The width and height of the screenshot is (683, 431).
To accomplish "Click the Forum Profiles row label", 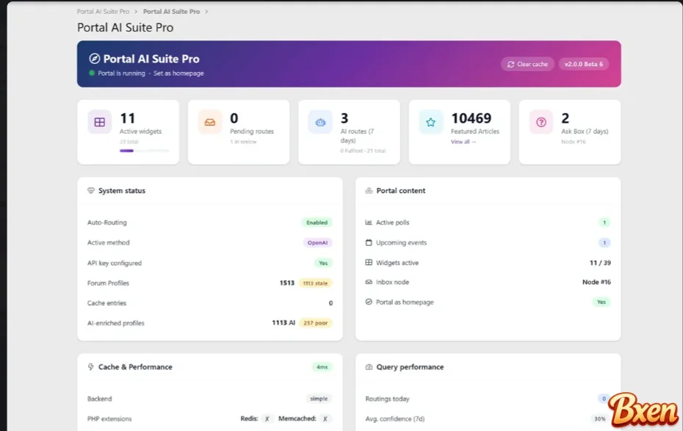I will (108, 283).
